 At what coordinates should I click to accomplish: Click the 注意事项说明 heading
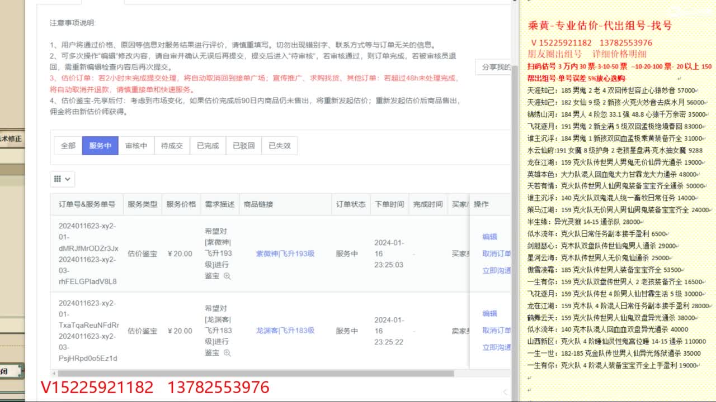coord(73,23)
